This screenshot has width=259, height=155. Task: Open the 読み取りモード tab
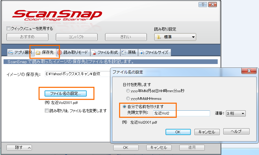point(73,53)
